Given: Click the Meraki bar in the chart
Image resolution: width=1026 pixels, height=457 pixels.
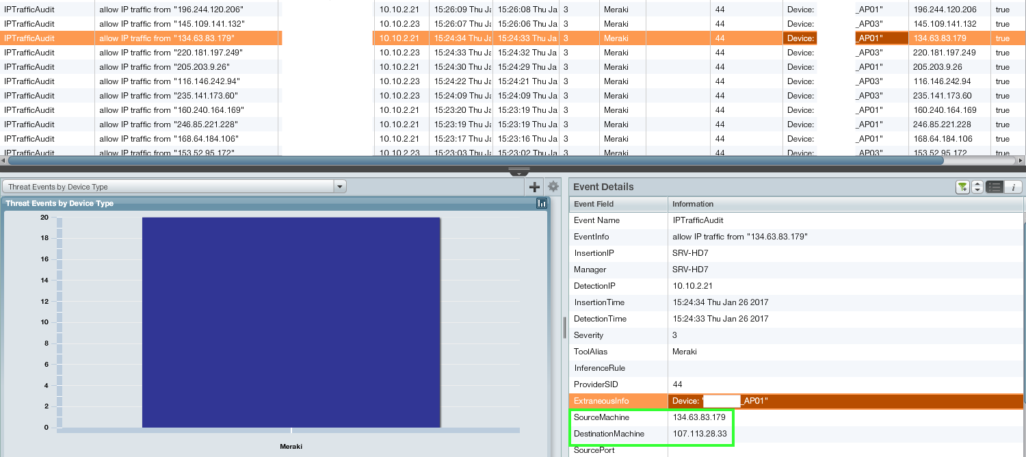Looking at the screenshot, I should (291, 322).
